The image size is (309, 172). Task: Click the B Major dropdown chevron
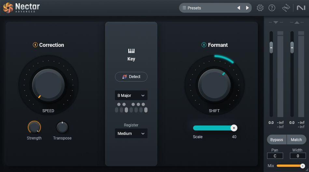click(x=143, y=96)
